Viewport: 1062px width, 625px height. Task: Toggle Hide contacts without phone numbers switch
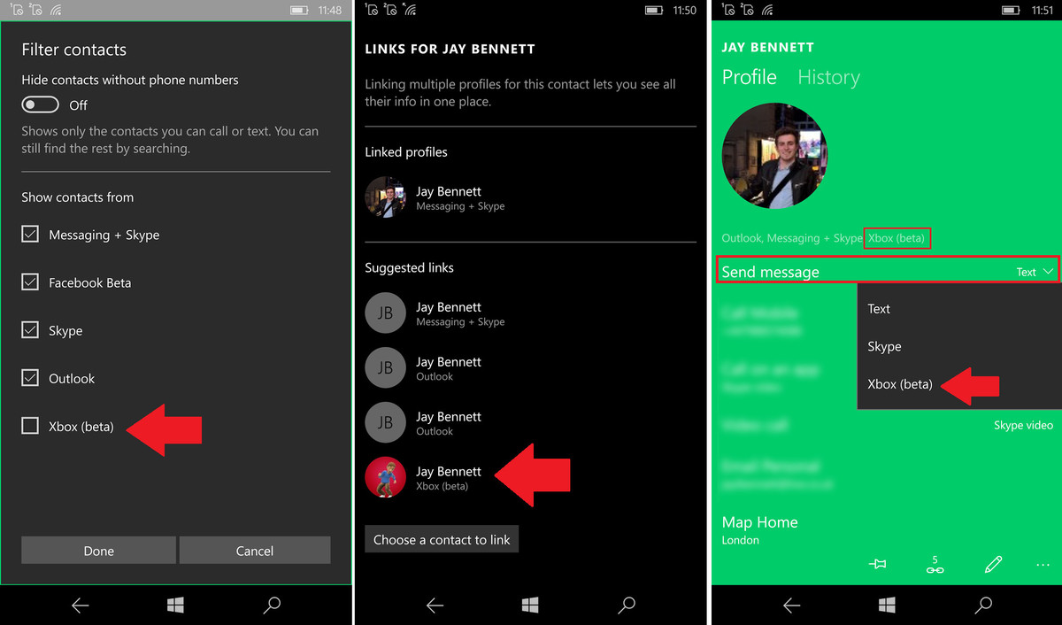click(41, 104)
